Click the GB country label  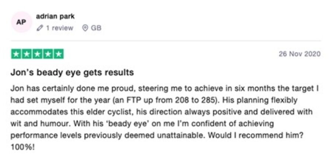(96, 28)
